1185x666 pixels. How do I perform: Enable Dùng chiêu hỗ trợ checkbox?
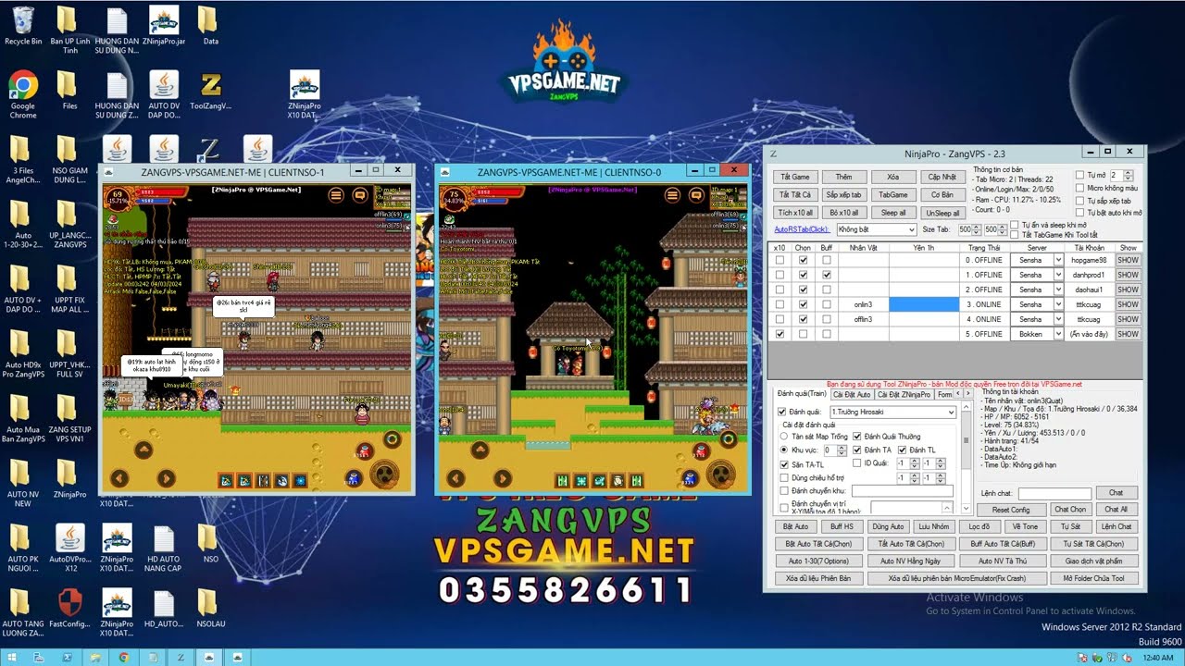pyautogui.click(x=784, y=478)
